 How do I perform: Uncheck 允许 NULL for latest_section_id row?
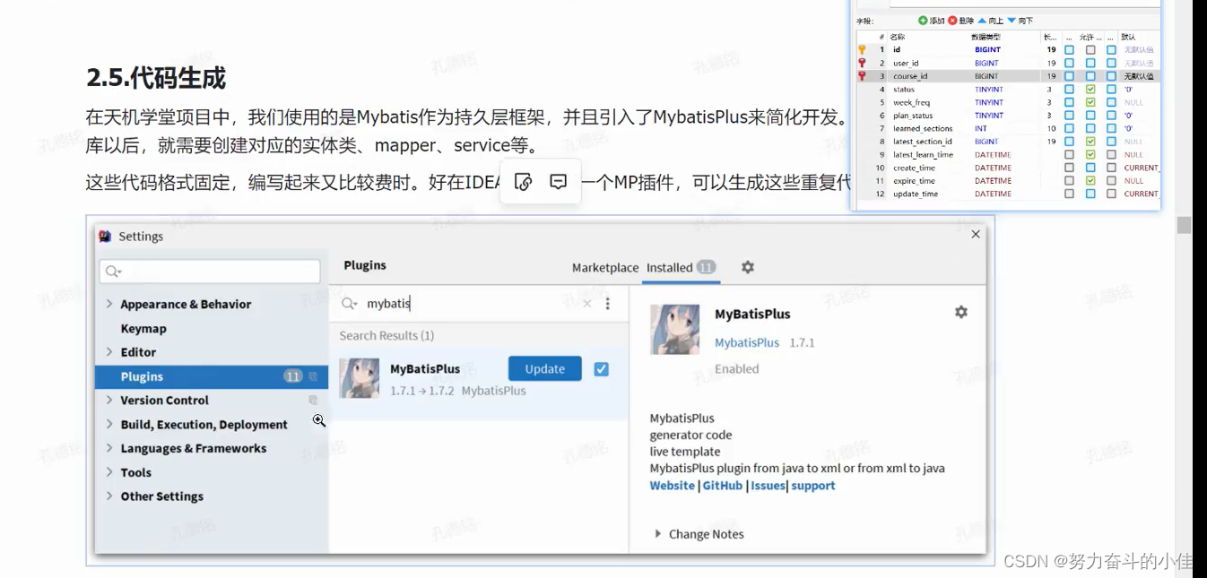(x=1090, y=142)
